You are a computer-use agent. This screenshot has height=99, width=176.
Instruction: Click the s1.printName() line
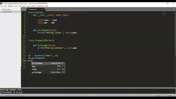37,58
